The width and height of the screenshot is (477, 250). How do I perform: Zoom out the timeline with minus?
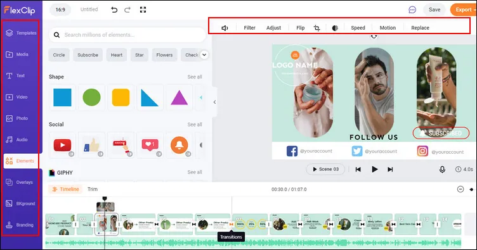(x=461, y=189)
